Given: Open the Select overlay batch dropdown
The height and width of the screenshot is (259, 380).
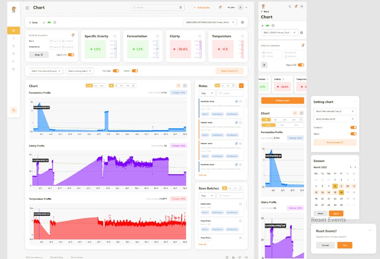Looking at the screenshot, I should click(79, 71).
